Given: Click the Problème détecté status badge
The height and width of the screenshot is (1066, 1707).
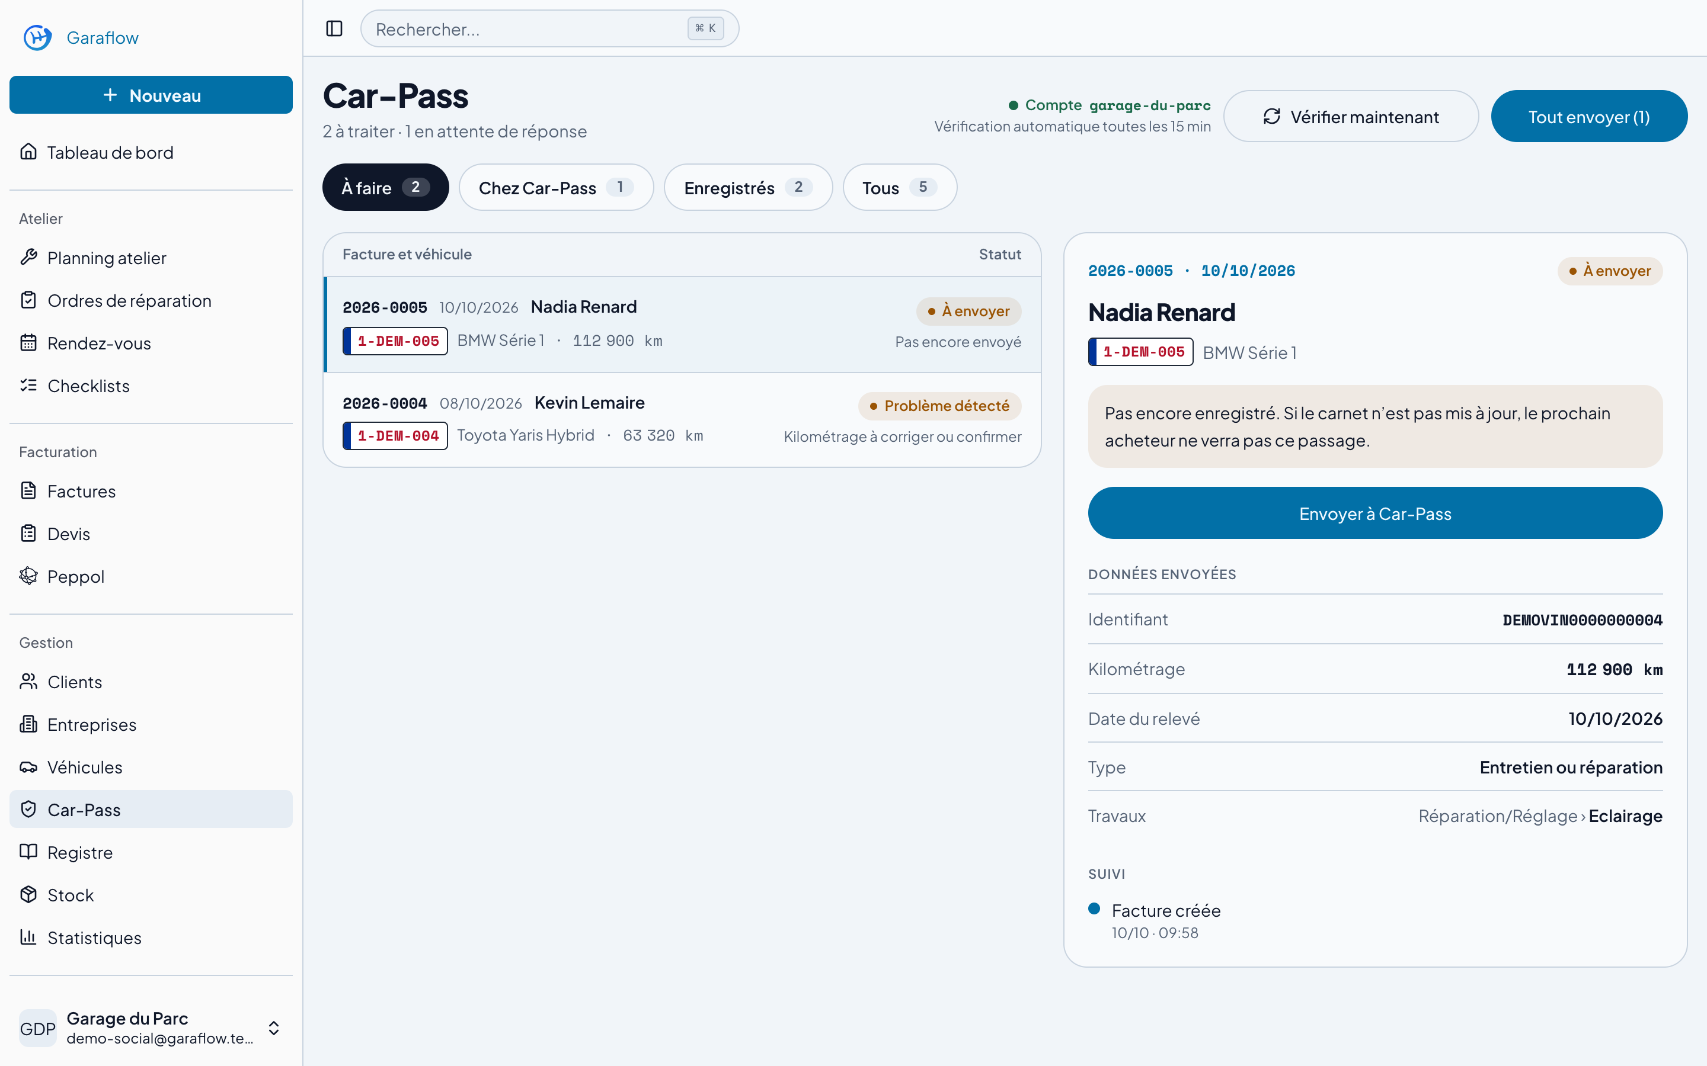Looking at the screenshot, I should tap(939, 406).
